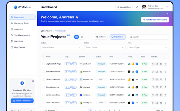The image size is (180, 111).
Task: Edit the Ventus Industries project
Action: pos(157,95)
